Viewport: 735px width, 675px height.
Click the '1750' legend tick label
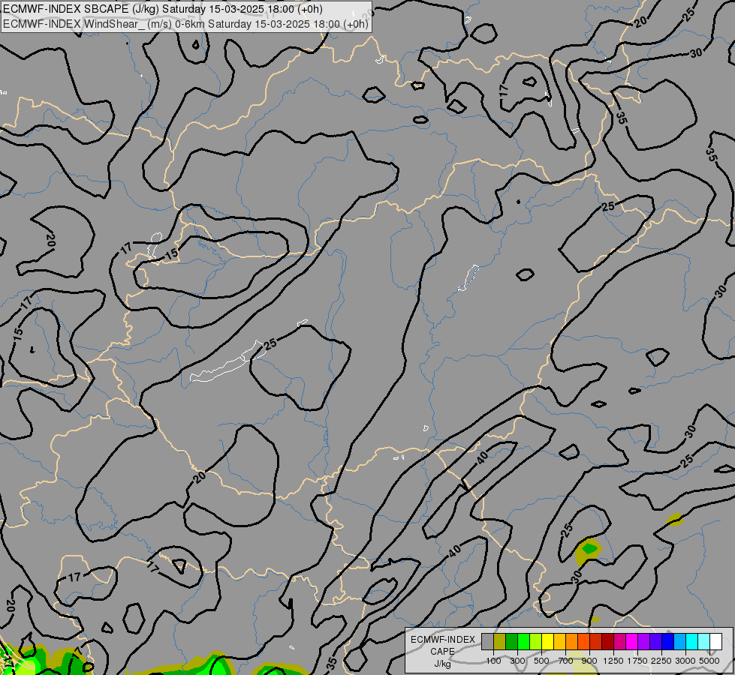pyautogui.click(x=637, y=661)
